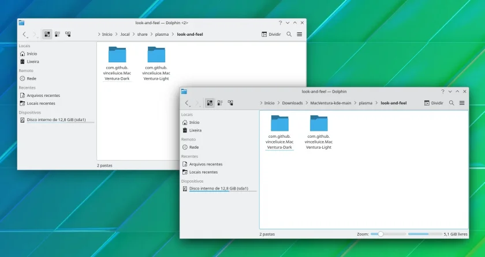Select icons view mode in front Dolphin window

pos(210,103)
